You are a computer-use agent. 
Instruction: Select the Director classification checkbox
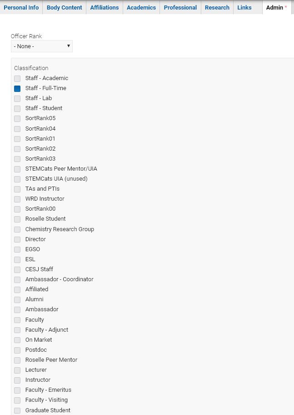17,239
